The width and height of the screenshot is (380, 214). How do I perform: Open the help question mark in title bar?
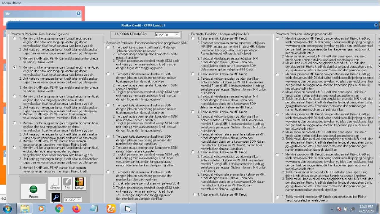point(376,25)
